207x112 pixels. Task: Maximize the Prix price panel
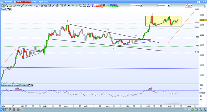8,9
